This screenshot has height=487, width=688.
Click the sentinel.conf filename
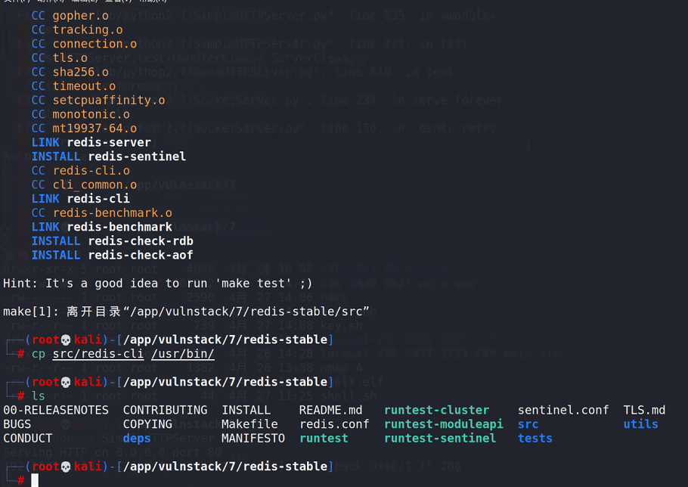[x=563, y=409]
